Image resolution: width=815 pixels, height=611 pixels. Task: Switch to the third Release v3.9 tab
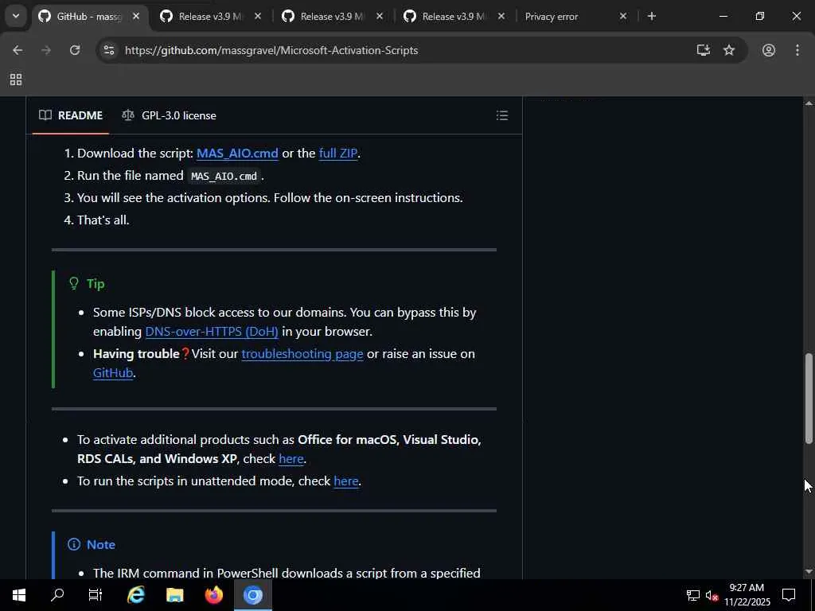pos(453,17)
